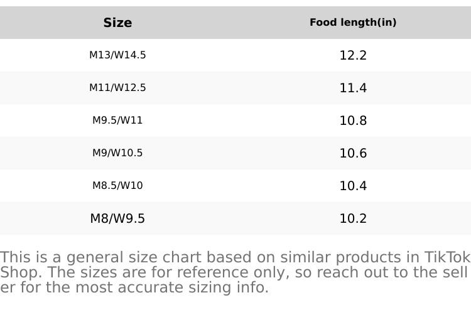This screenshot has width=471, height=310.
Task: Select the 10.6 length value
Action: (x=353, y=153)
